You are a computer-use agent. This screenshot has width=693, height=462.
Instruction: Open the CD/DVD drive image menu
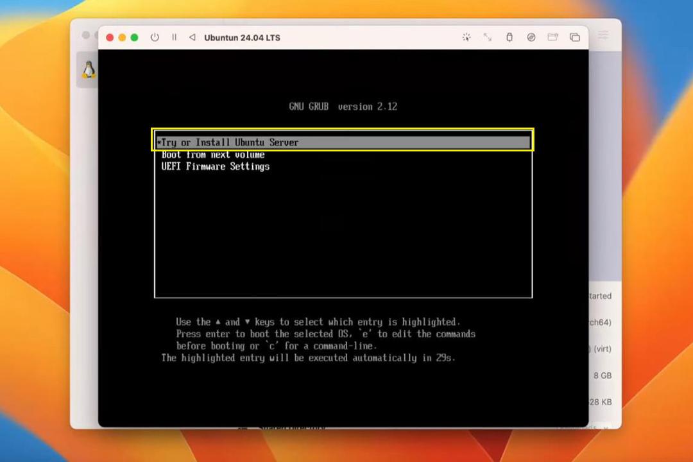pyautogui.click(x=531, y=38)
